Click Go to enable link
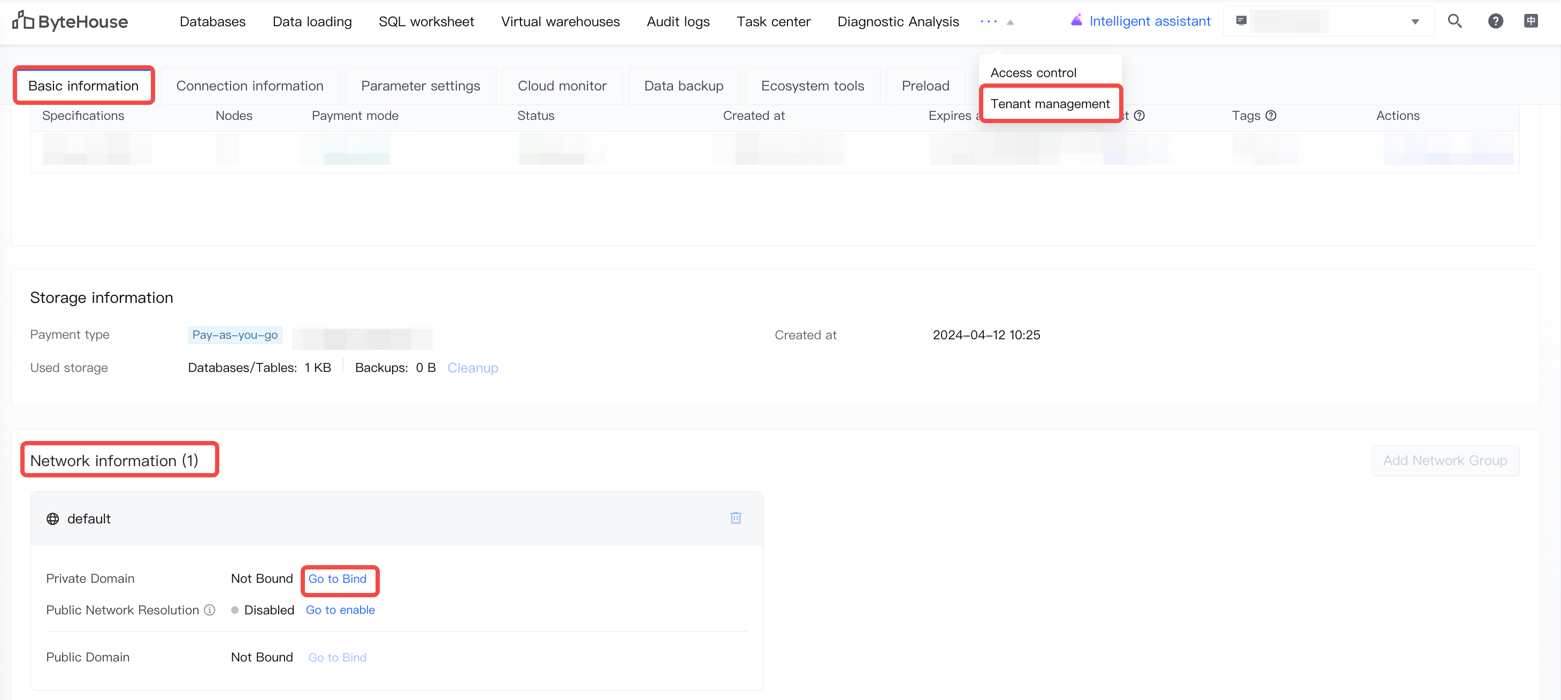 pos(340,610)
